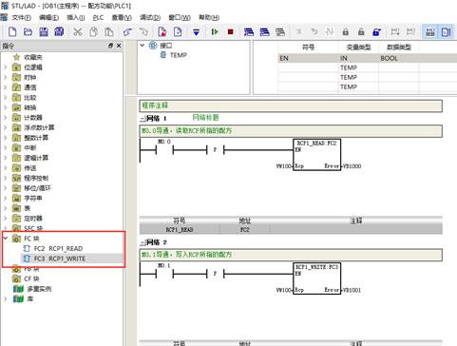This screenshot has width=457, height=346.
Task: Click the New file toolbar icon
Action: tap(12, 31)
